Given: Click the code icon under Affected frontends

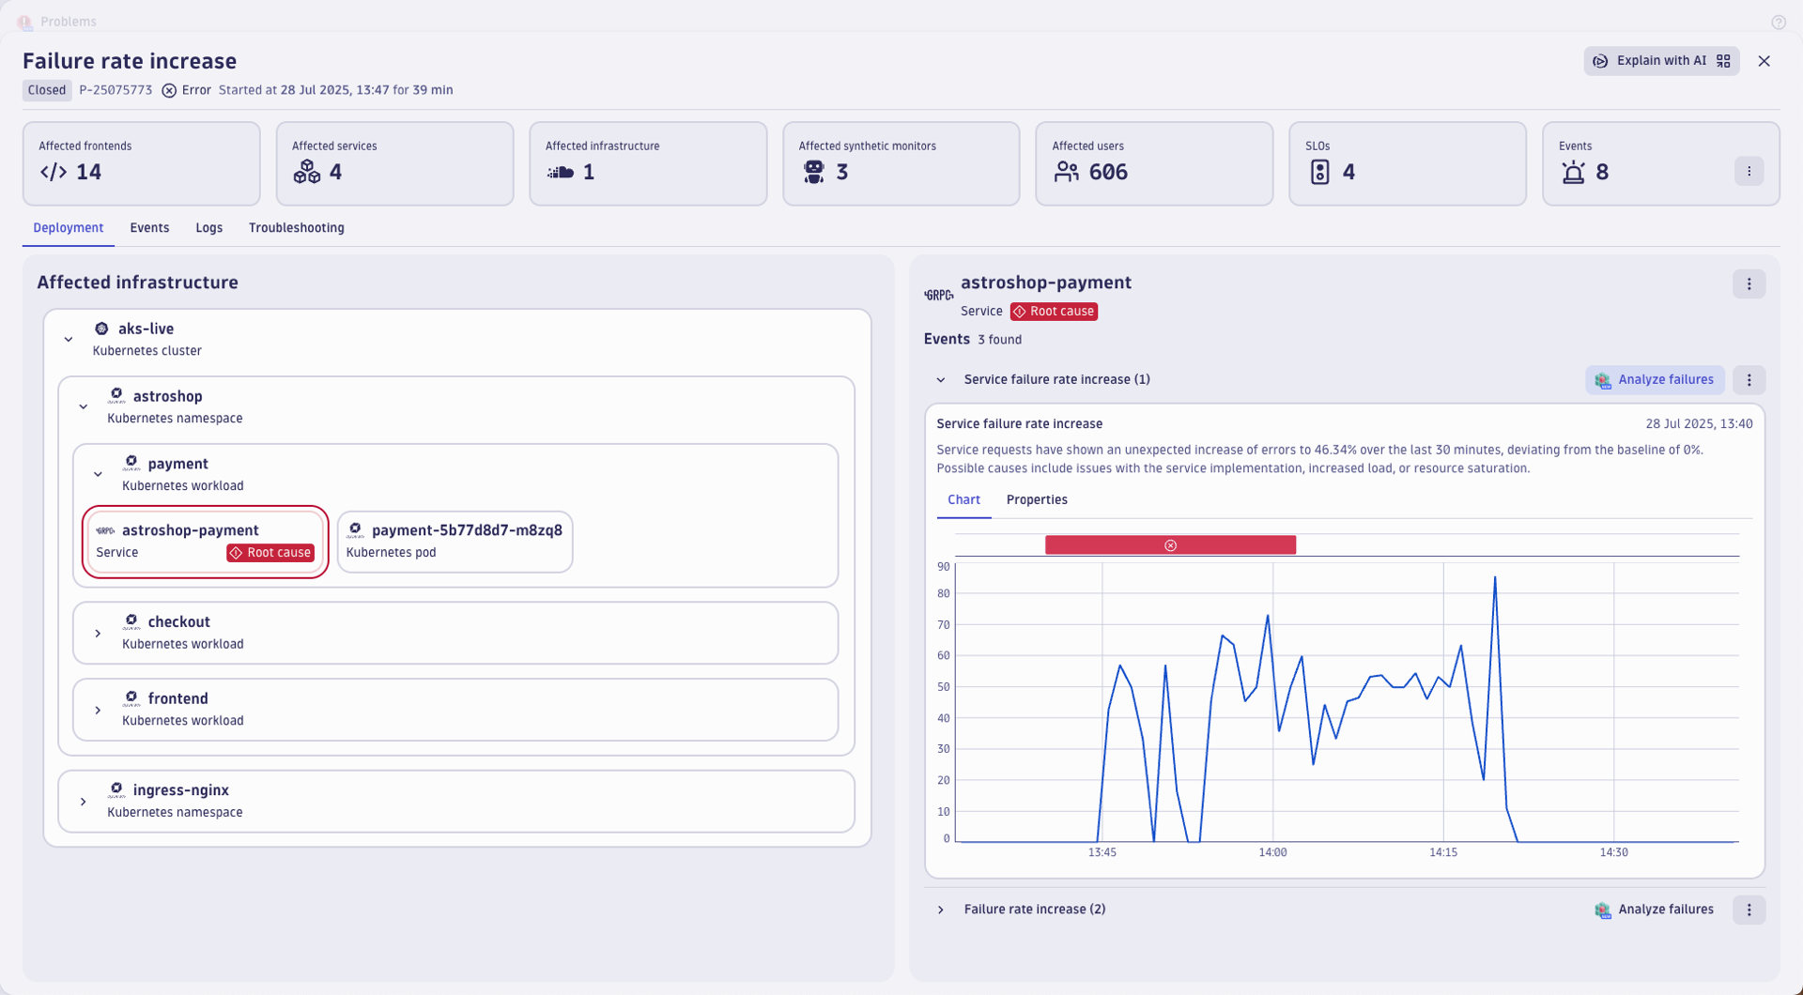Looking at the screenshot, I should click(x=54, y=172).
